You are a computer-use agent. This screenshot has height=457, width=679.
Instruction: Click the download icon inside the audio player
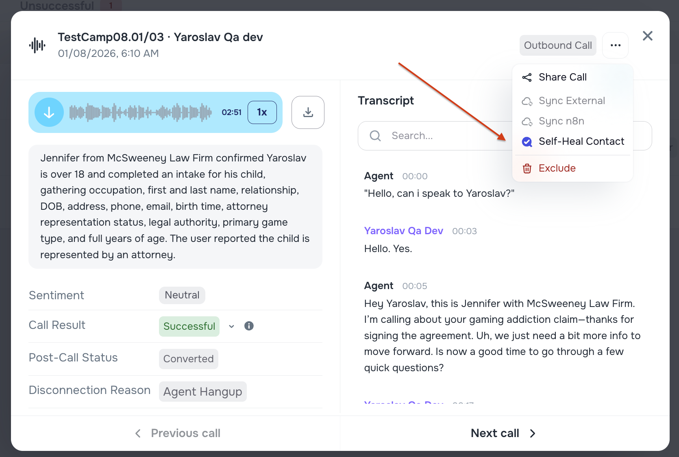click(49, 112)
